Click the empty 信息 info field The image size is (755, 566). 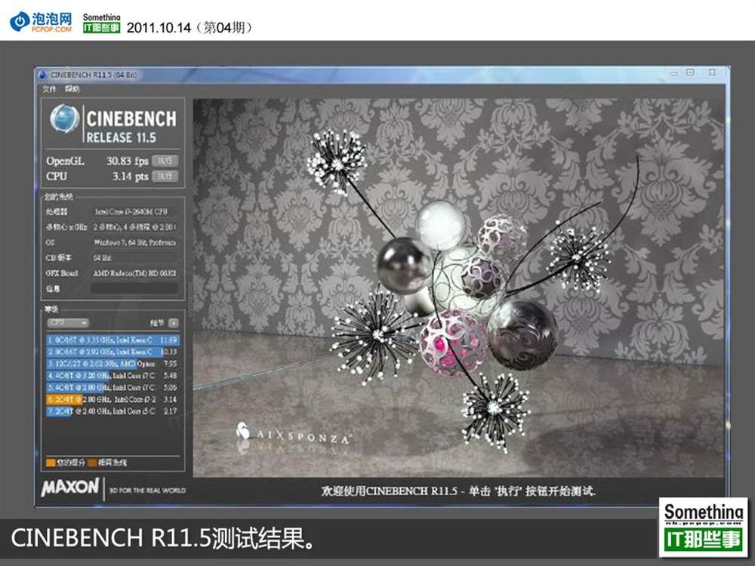pos(134,288)
